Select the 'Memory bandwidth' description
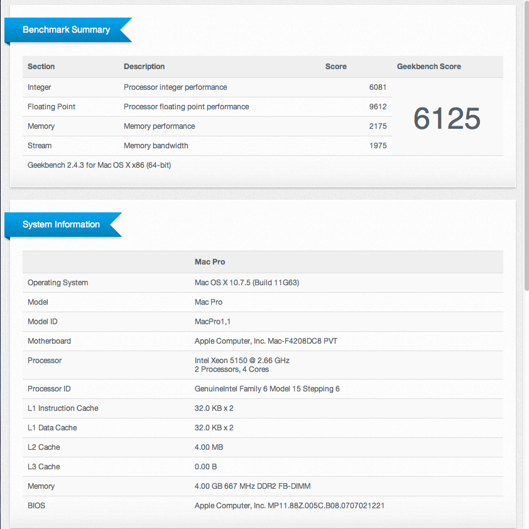This screenshot has height=529, width=529. click(156, 146)
